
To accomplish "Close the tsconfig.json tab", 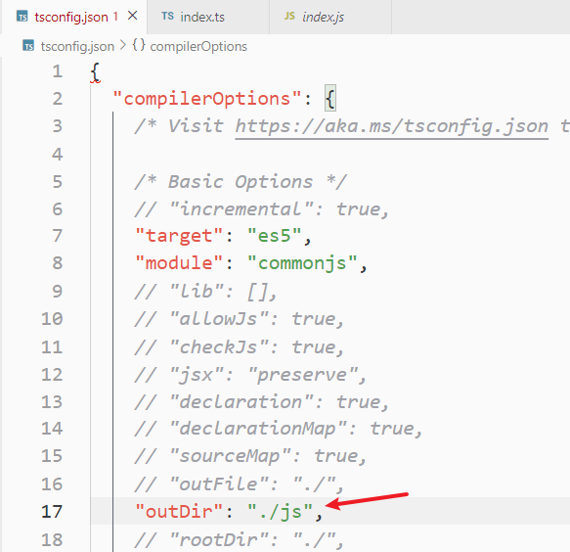I will (x=133, y=16).
